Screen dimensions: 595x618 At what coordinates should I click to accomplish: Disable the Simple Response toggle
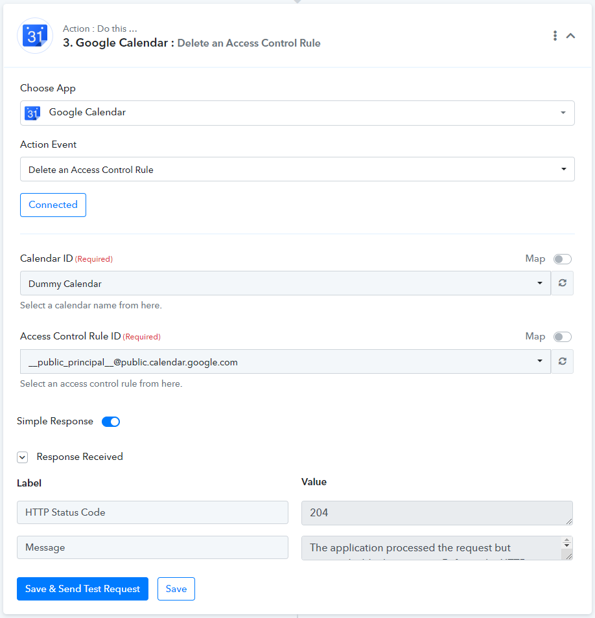click(x=111, y=421)
